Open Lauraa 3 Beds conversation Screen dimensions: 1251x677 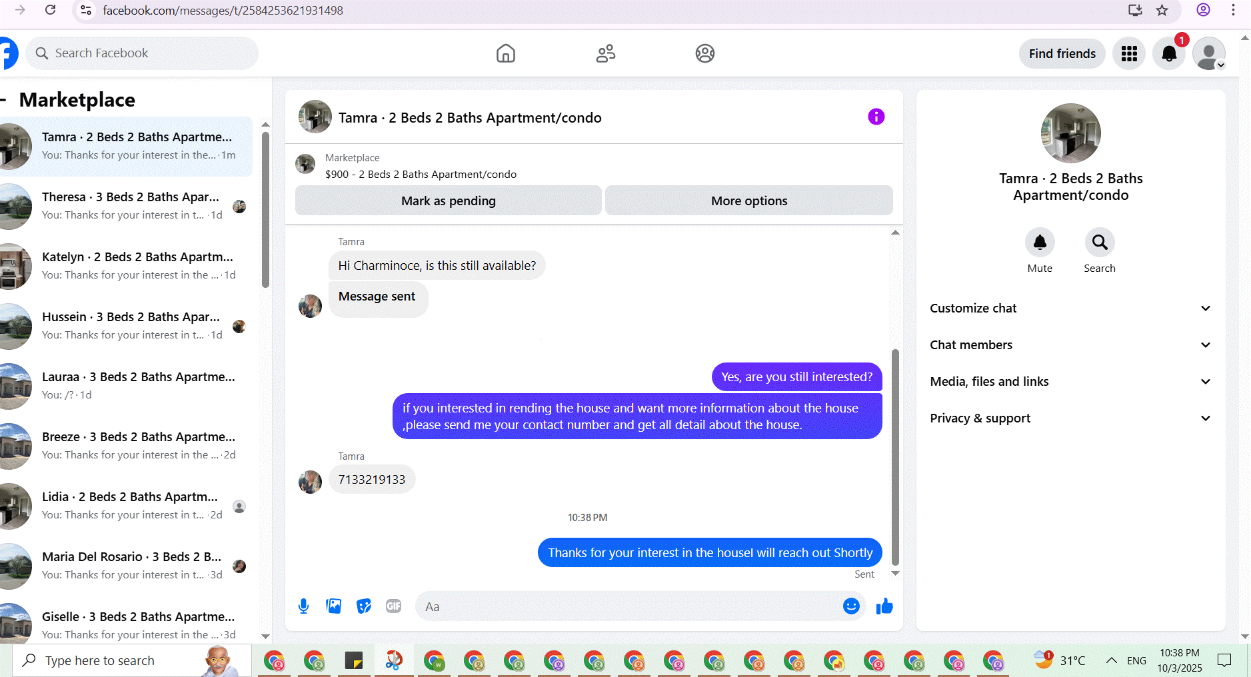[x=126, y=386]
